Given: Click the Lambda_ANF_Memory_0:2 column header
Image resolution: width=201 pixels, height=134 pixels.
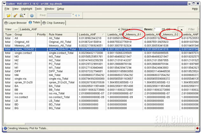Looking at the screenshot, I should click(161, 34).
